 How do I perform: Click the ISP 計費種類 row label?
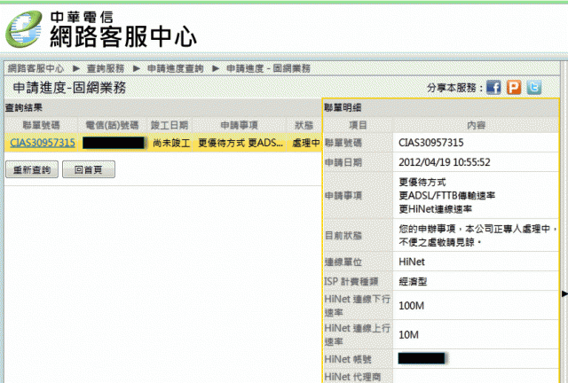click(x=351, y=281)
